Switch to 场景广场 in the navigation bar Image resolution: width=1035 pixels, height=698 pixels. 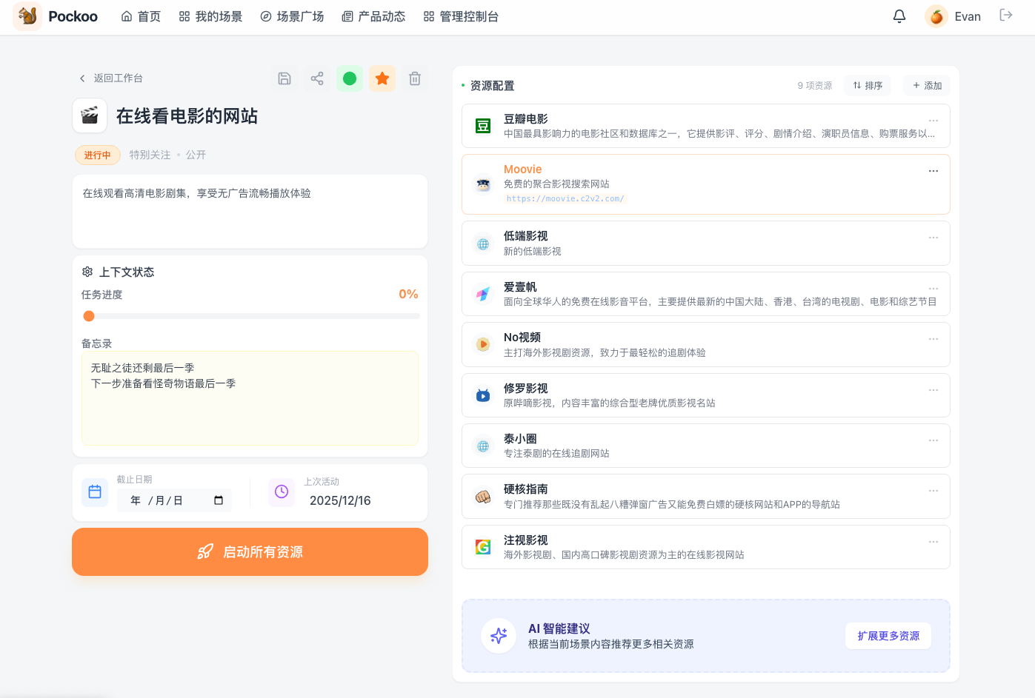pos(291,16)
